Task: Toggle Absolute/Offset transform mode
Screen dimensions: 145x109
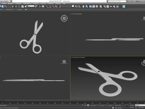Action: (88, 105)
